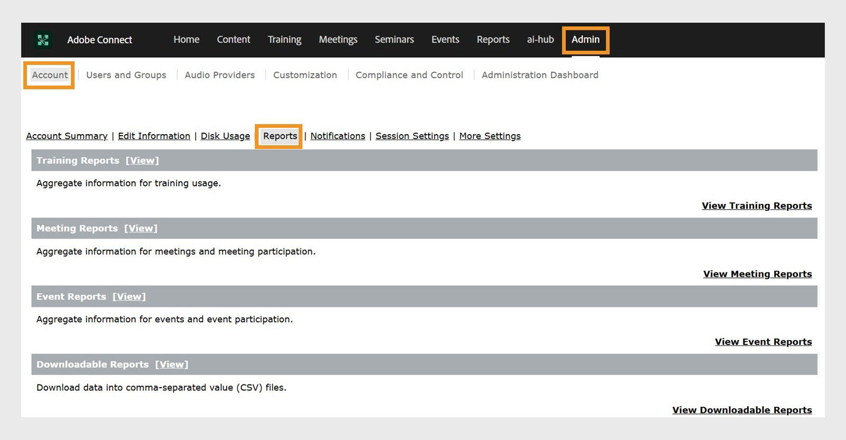View the Disk Usage page
This screenshot has width=846, height=440.
click(x=225, y=136)
